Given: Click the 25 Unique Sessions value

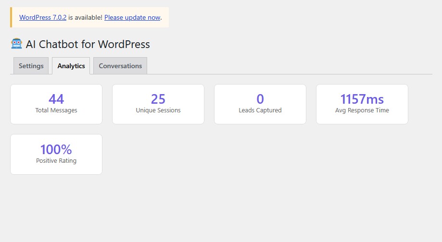Looking at the screenshot, I should 158,99.
